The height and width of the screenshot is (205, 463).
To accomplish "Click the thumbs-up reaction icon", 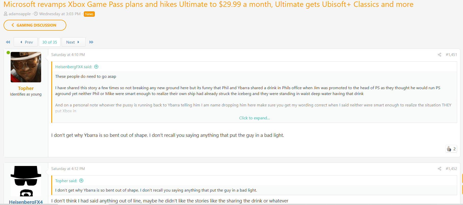I will pos(449,149).
